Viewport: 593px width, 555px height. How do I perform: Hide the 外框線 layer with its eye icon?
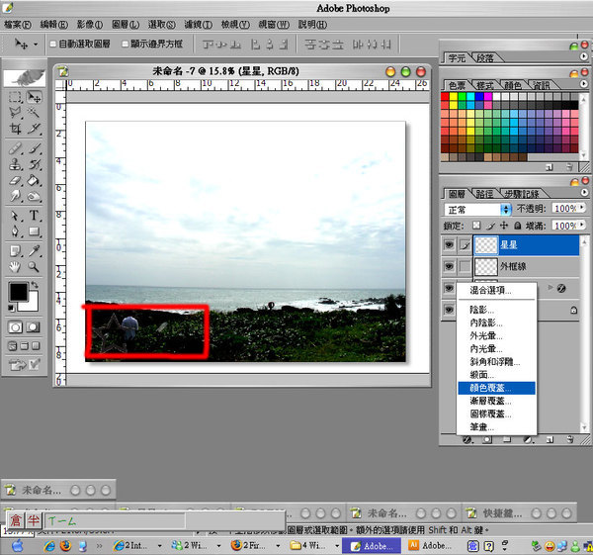point(449,266)
